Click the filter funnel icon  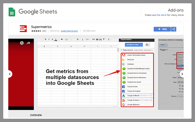click(x=104, y=39)
